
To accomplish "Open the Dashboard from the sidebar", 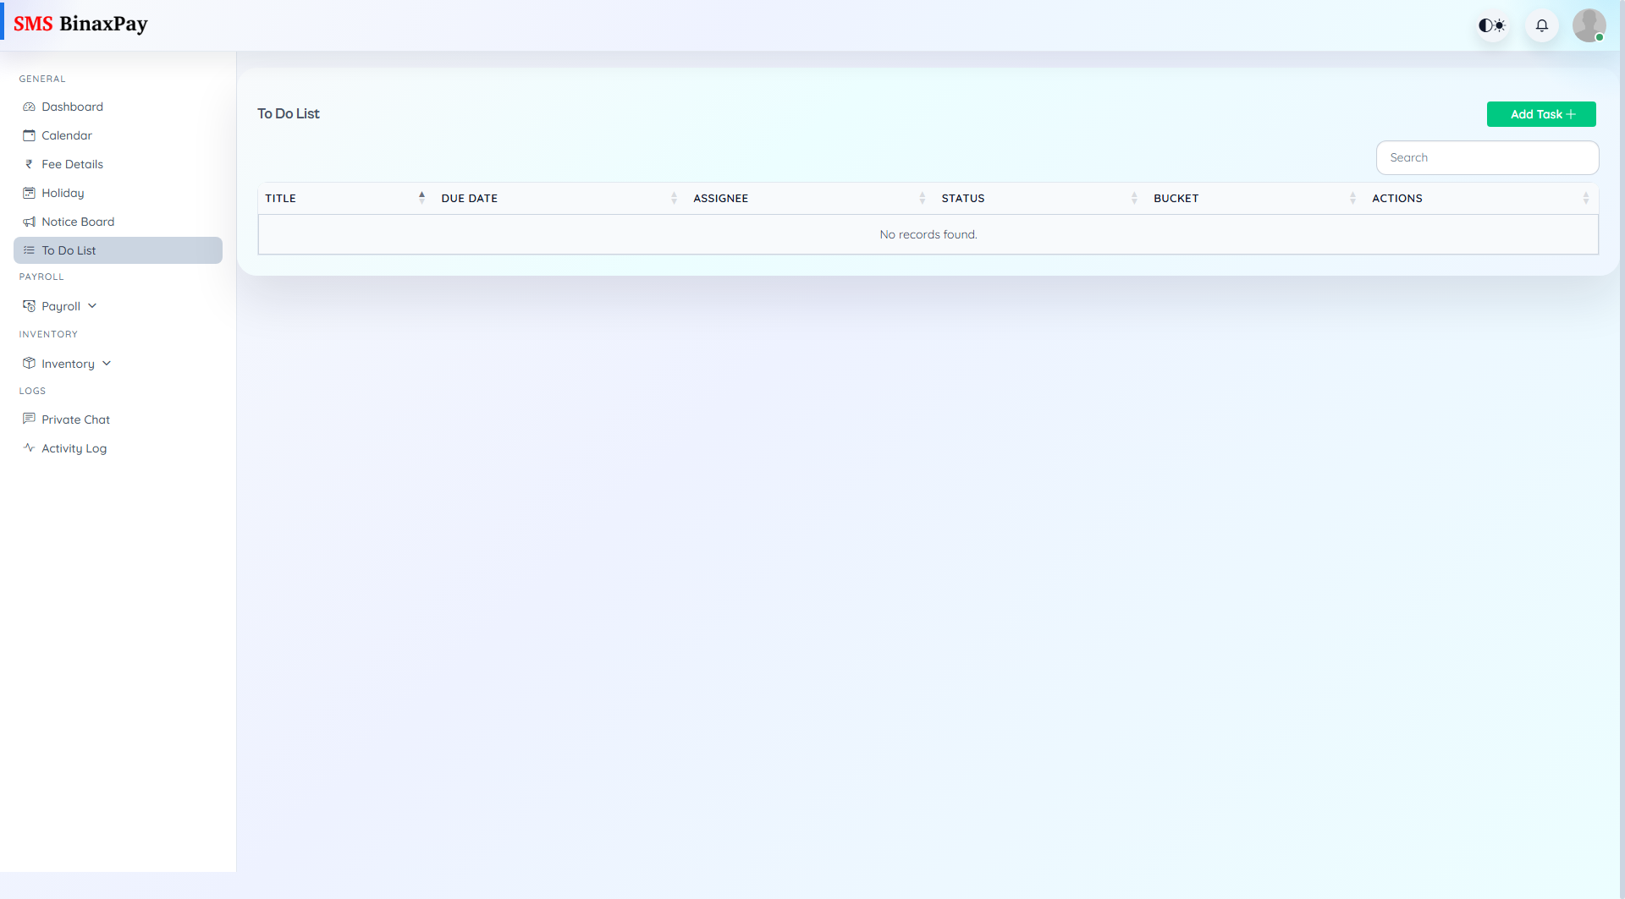I will click(x=72, y=107).
